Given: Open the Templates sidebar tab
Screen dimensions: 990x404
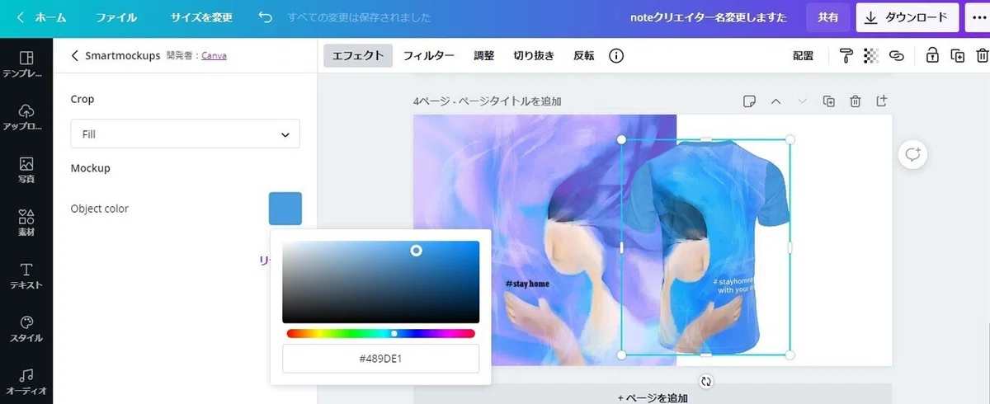Looking at the screenshot, I should 26,64.
